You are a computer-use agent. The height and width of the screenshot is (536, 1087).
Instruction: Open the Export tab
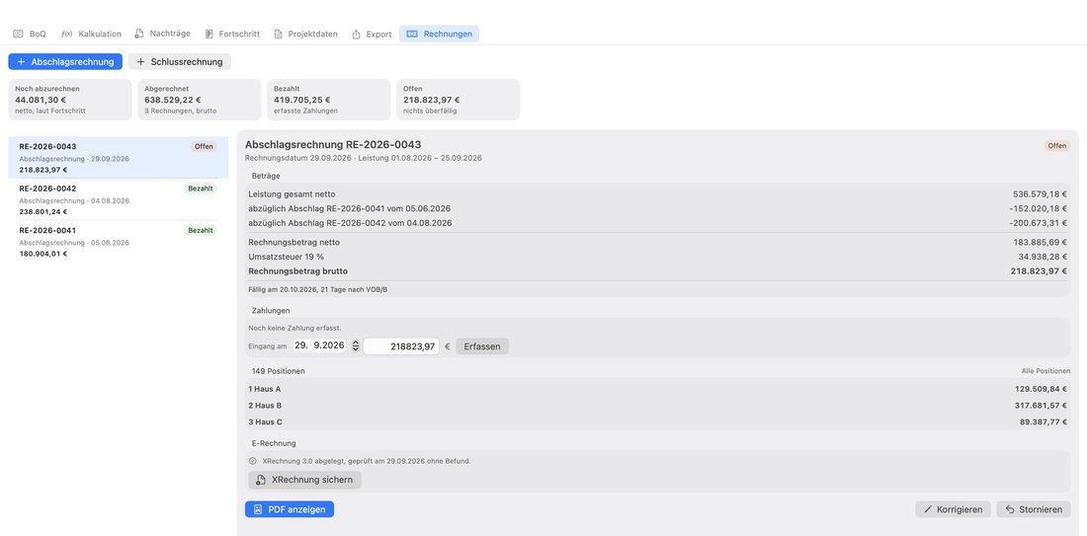[372, 34]
